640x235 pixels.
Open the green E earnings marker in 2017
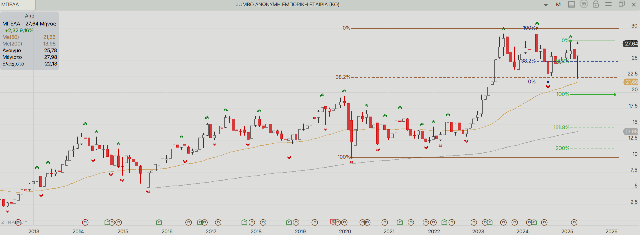point(244,222)
